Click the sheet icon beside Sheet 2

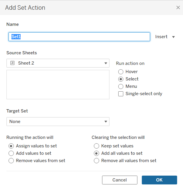13,63
